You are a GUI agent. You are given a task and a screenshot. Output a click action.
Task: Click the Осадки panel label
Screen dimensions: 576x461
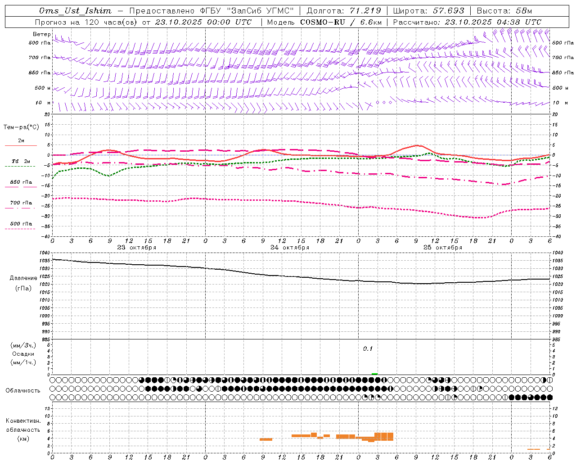coord(23,354)
